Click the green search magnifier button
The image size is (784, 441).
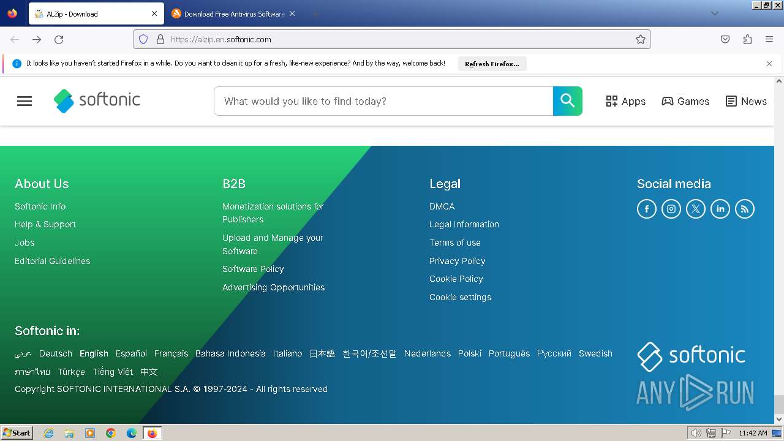point(568,101)
